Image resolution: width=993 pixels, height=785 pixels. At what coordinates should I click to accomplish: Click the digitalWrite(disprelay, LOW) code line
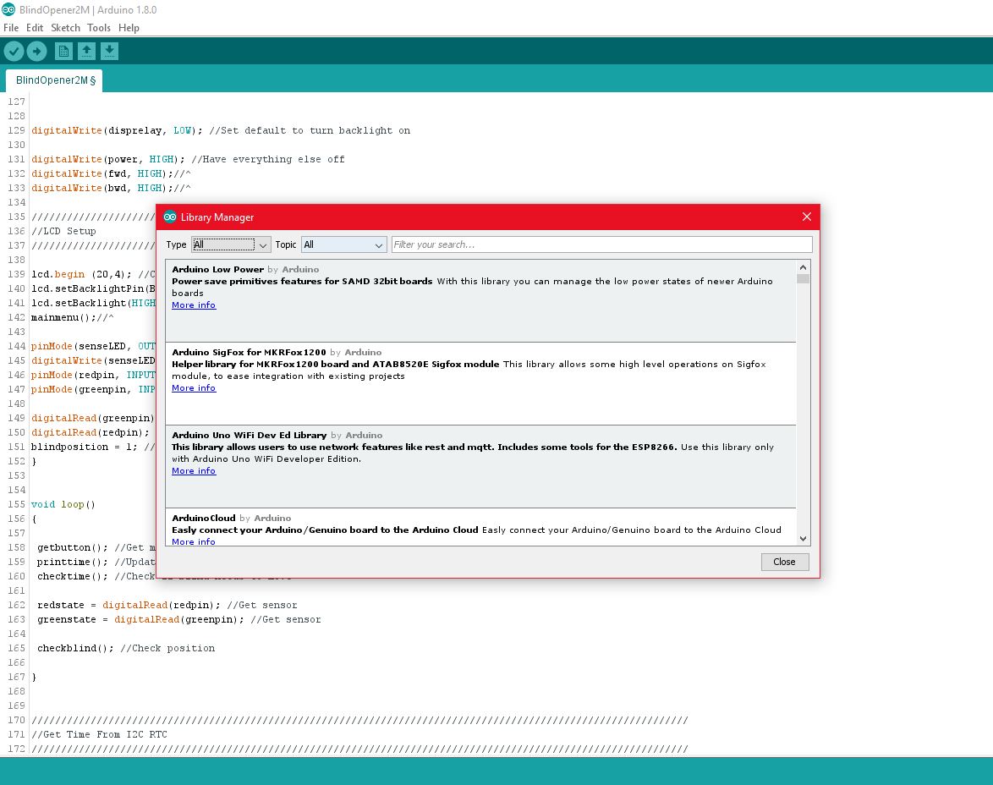221,130
